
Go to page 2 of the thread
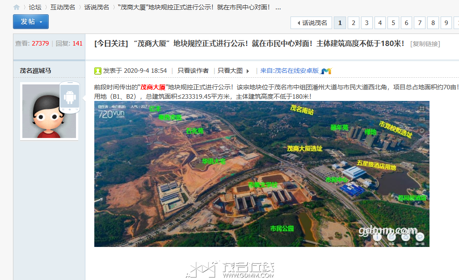[x=354, y=23]
